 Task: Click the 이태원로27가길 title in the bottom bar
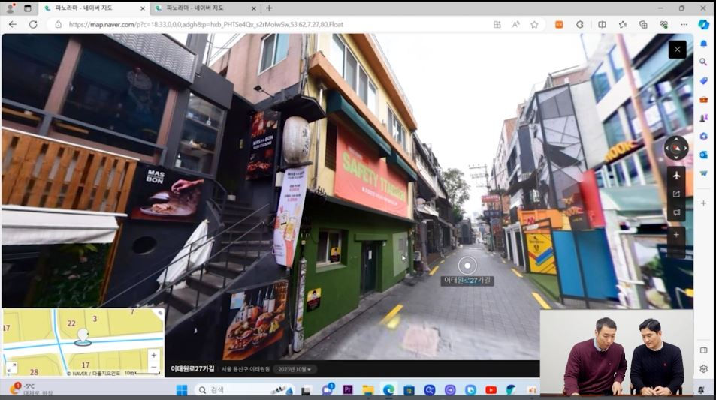click(192, 369)
